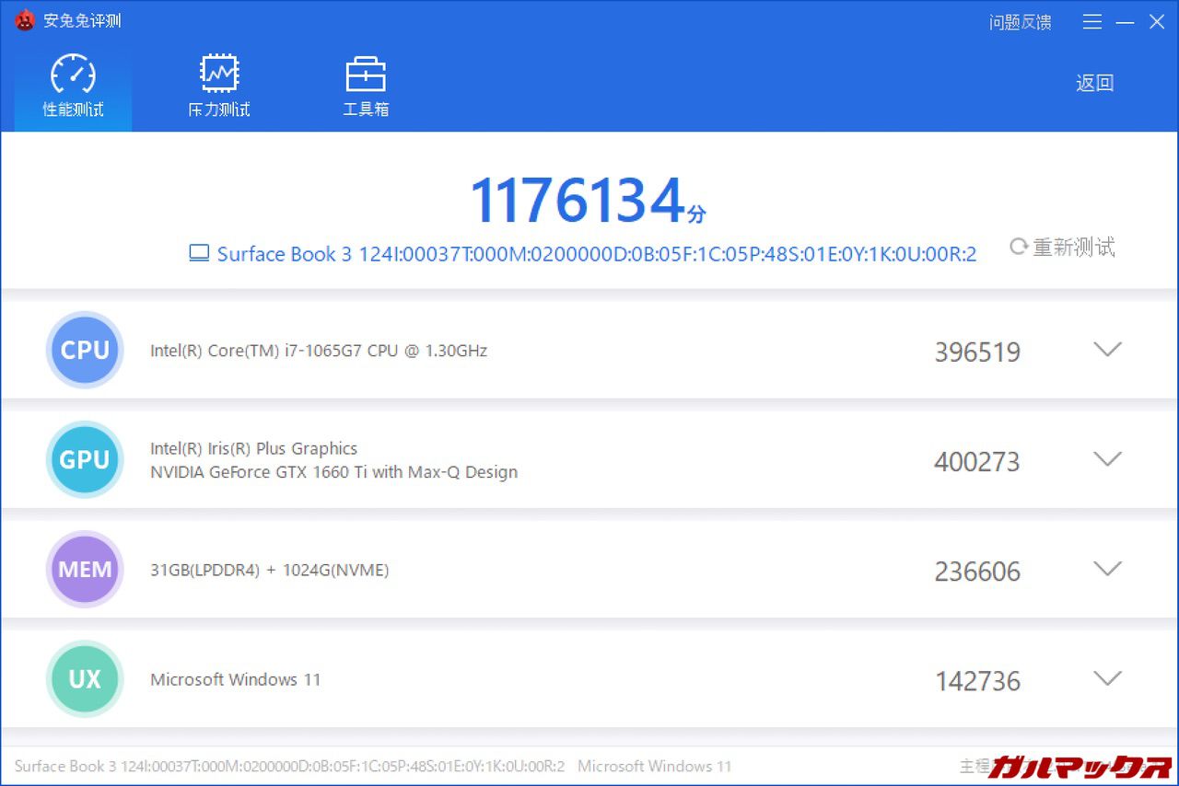Expand the CPU score details chevron
The width and height of the screenshot is (1179, 786).
[1106, 350]
